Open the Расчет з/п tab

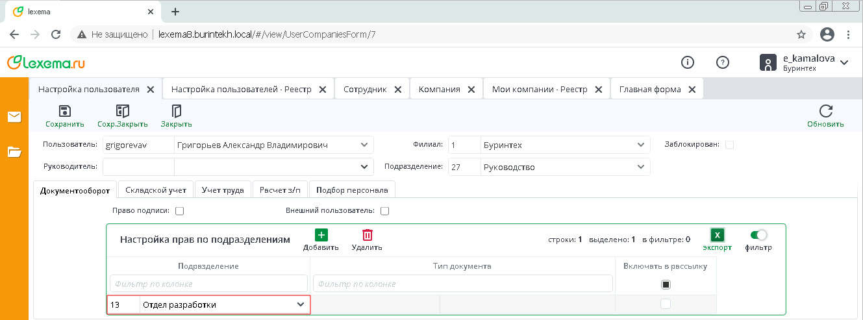tap(280, 190)
